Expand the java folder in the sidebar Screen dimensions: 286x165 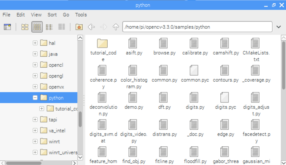(x=35, y=54)
